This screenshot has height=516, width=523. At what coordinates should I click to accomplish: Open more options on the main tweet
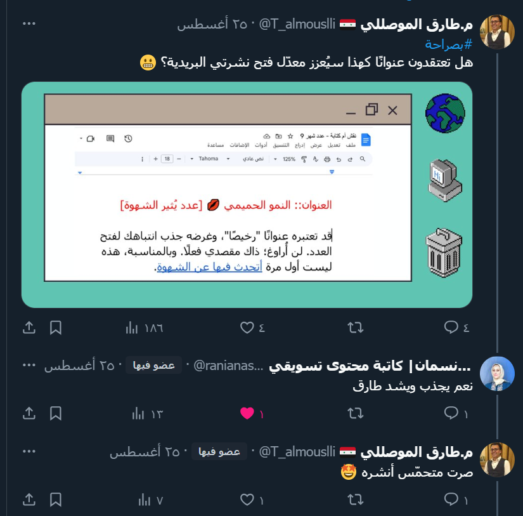tap(29, 23)
